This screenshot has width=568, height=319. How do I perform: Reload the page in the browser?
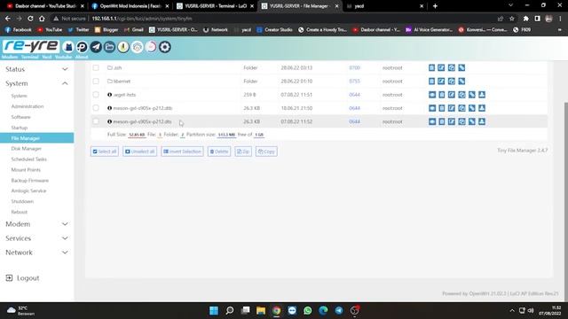(30, 19)
